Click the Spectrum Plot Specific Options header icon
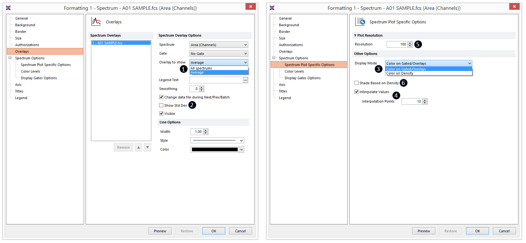Image resolution: width=526 pixels, height=243 pixels. point(360,22)
